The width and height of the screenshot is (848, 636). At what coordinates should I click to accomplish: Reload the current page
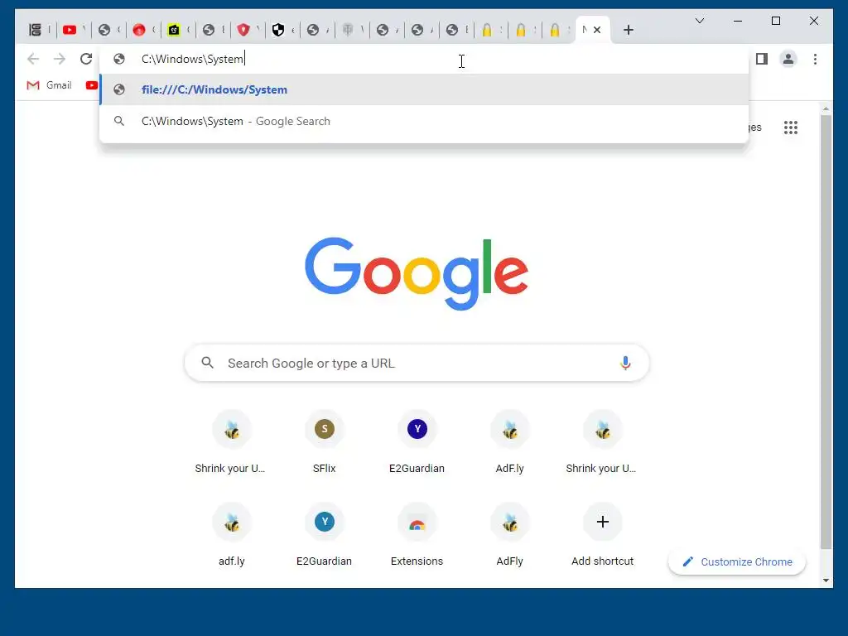(86, 59)
